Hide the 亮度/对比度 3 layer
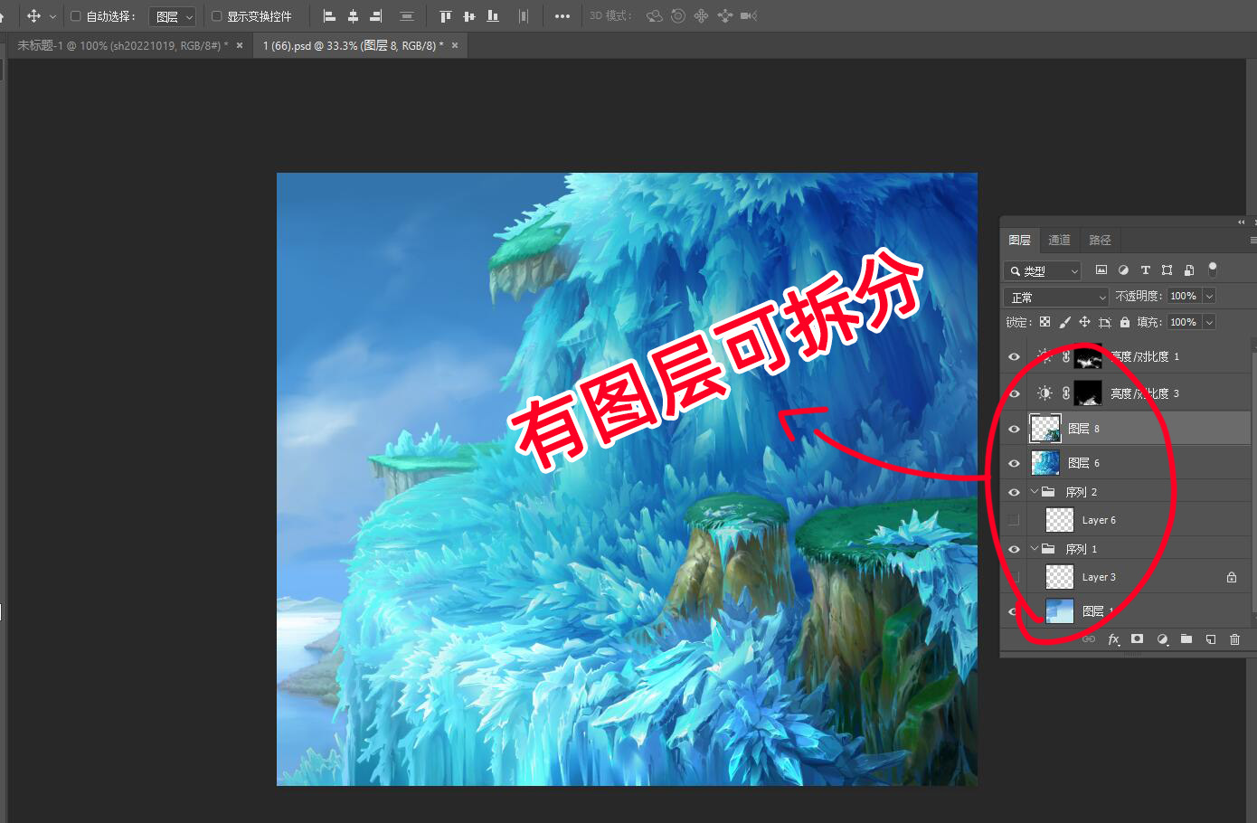Screen dimensions: 1257x823 (x=1014, y=393)
